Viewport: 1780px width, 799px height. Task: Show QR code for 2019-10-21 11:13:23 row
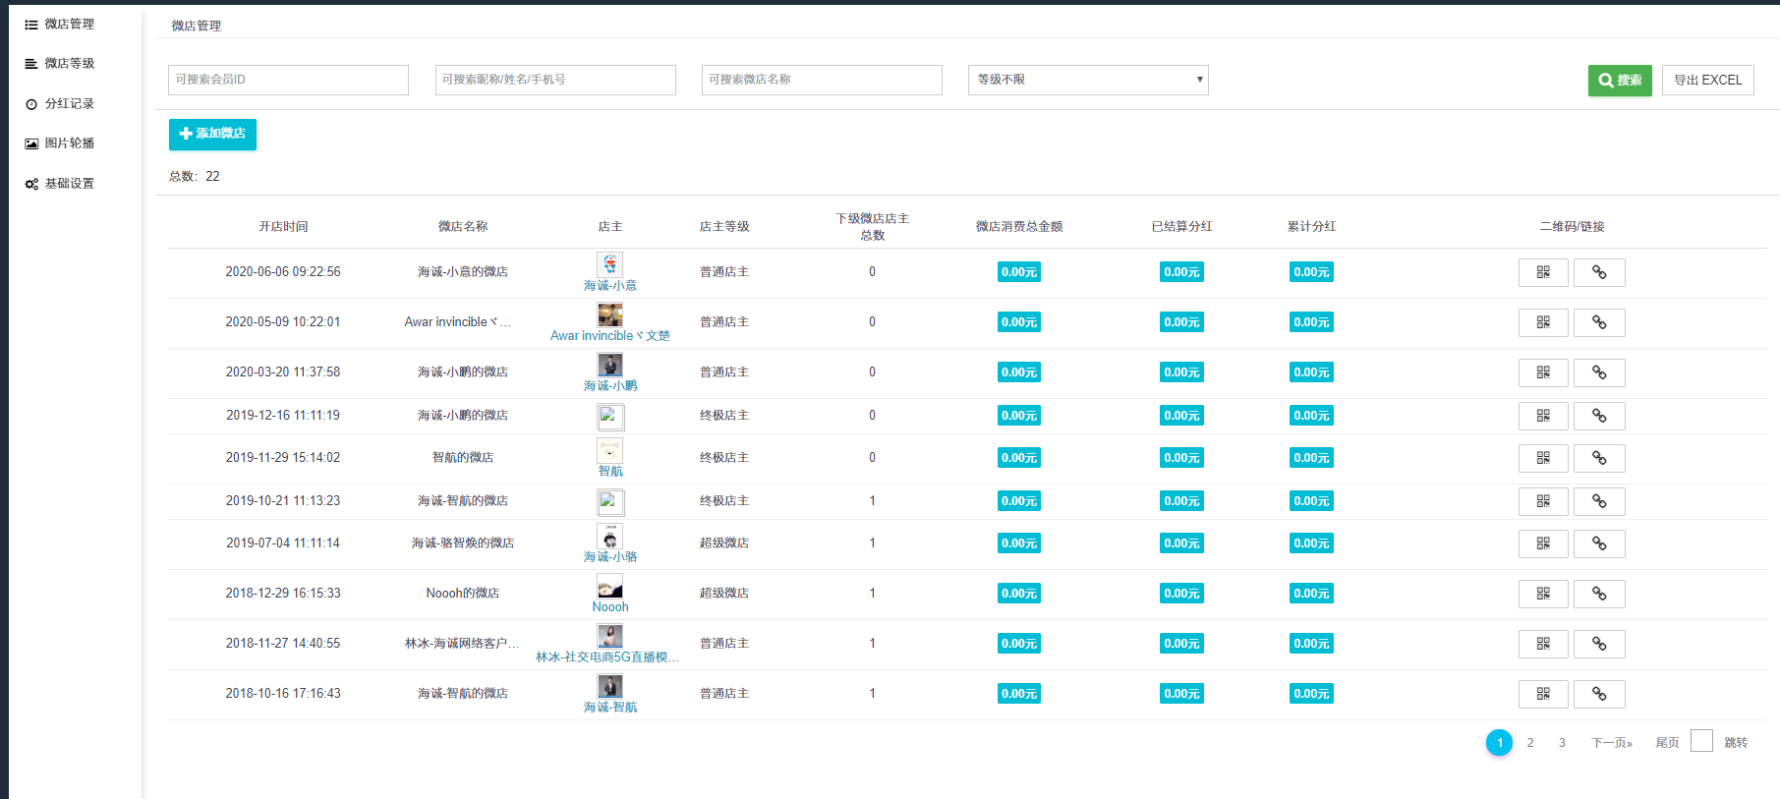[x=1543, y=501]
